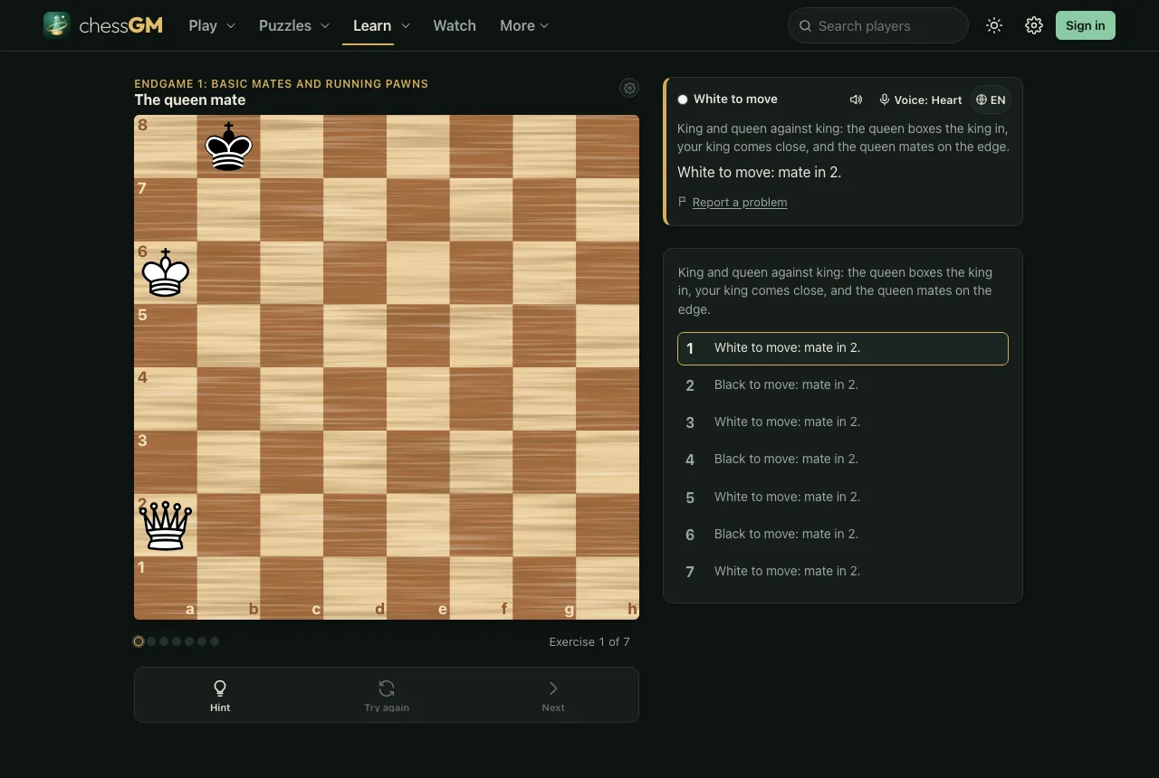Open the settings gear in the top bar
This screenshot has height=778, width=1159.
[x=1034, y=25]
